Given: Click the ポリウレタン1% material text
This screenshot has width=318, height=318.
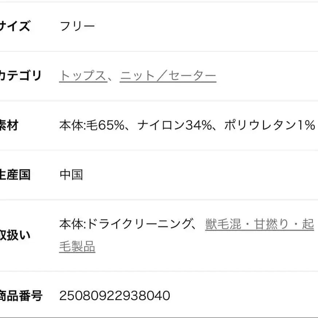Looking at the screenshot, I should click(269, 125).
